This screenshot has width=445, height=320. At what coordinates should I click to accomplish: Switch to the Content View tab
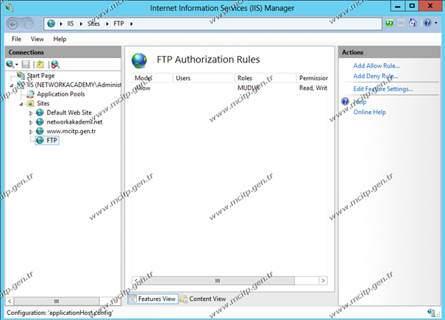coord(203,299)
